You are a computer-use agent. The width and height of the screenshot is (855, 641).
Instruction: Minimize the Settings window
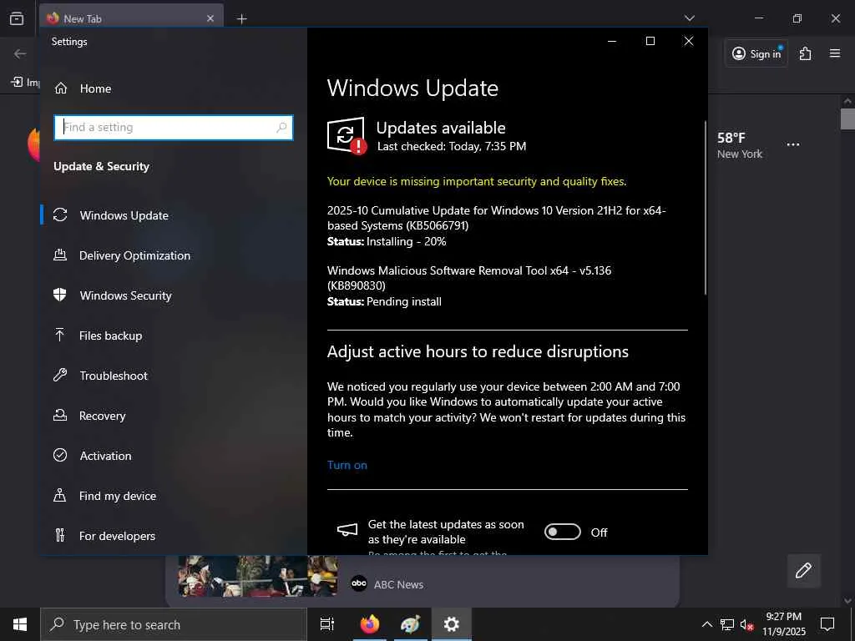pos(612,41)
